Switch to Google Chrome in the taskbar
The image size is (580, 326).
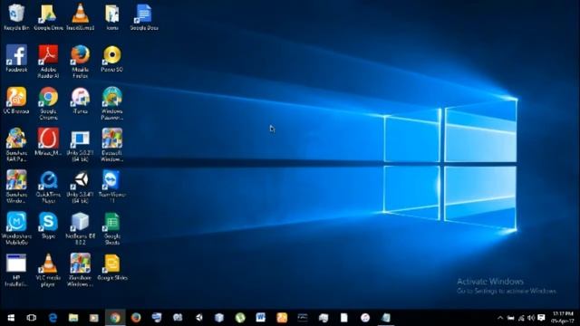115,318
